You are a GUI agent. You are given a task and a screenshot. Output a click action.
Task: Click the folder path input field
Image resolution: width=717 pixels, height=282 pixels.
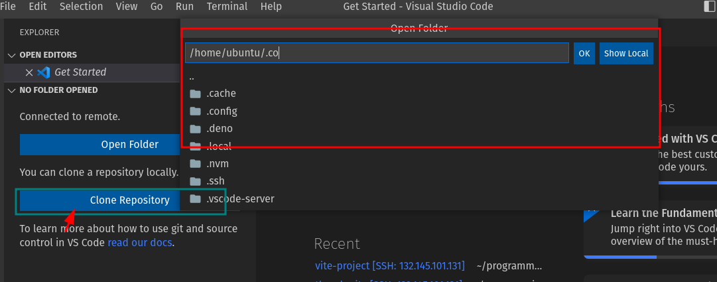coord(377,53)
